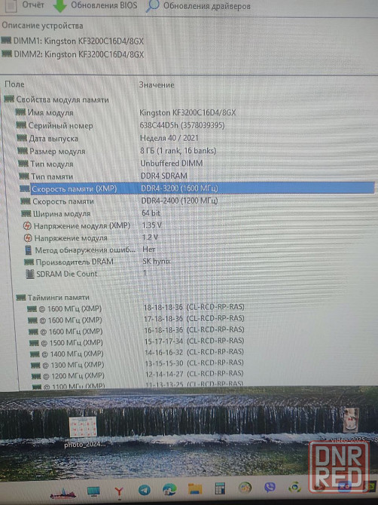Image resolution: width=378 pixels, height=505 pixels.
Task: Click the Напряжение модуля (XMP) voltage icon
Action: click(x=28, y=226)
